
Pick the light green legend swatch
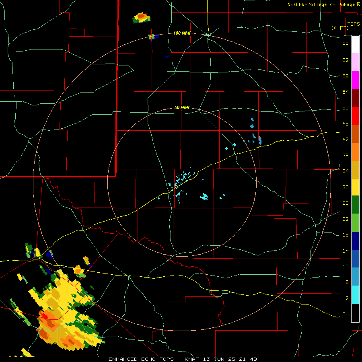point(355,223)
